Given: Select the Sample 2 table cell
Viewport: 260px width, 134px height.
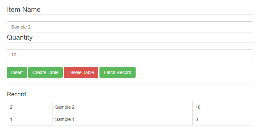Looking at the screenshot, I should tap(122, 107).
